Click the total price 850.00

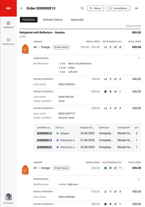136,32
